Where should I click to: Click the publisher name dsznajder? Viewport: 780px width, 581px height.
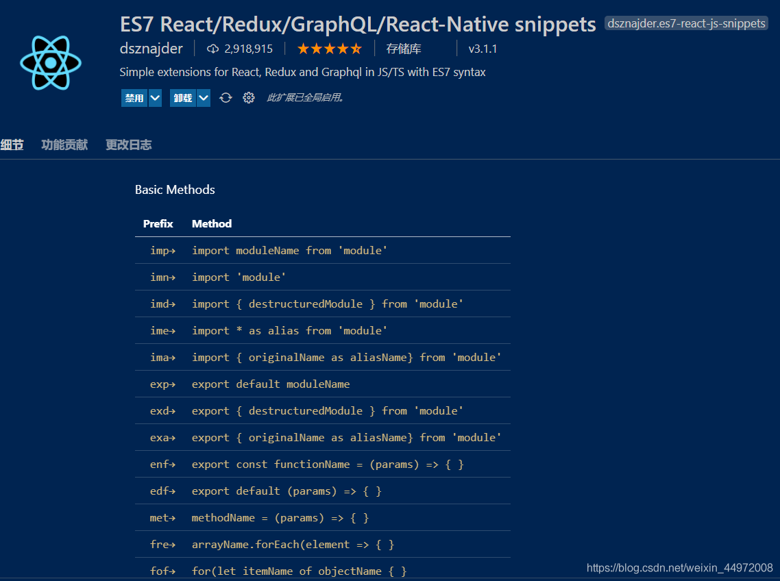151,48
